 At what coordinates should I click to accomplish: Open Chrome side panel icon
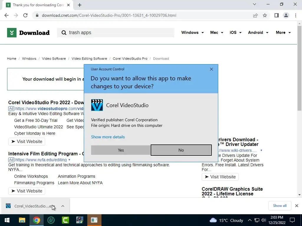[x=277, y=15]
